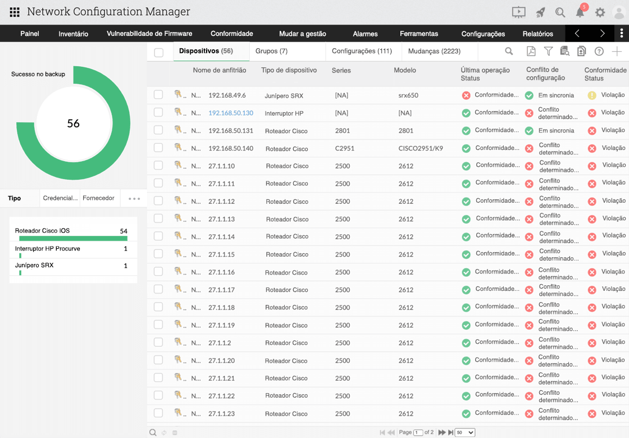This screenshot has height=438, width=629.
Task: Check the checkbox for device 192.168.49.6
Action: (158, 95)
